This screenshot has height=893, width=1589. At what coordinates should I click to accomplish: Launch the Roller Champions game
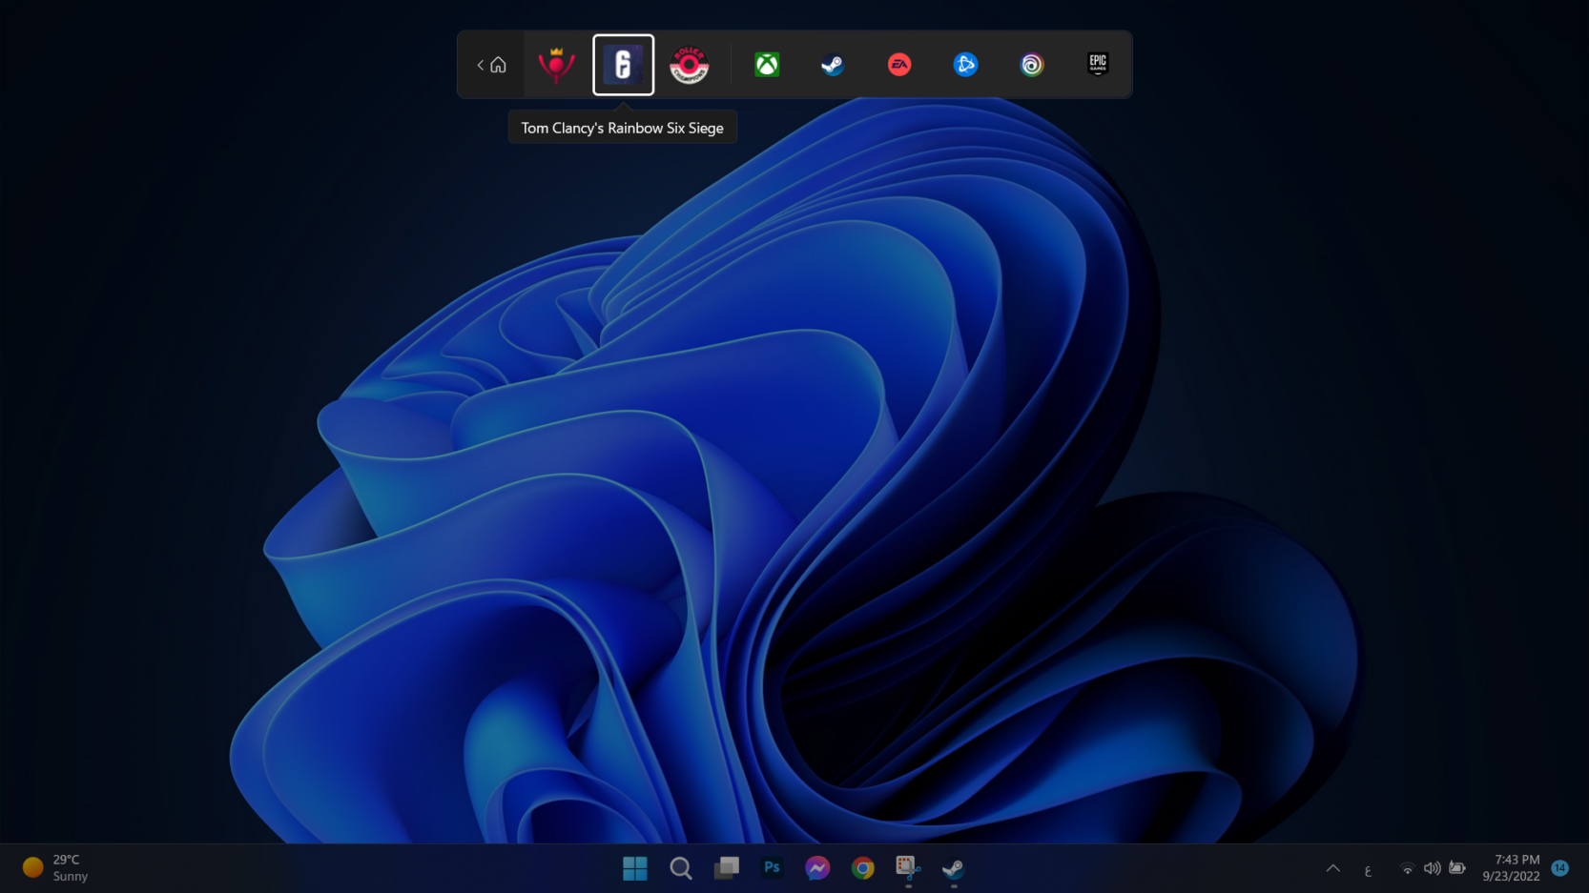click(690, 65)
